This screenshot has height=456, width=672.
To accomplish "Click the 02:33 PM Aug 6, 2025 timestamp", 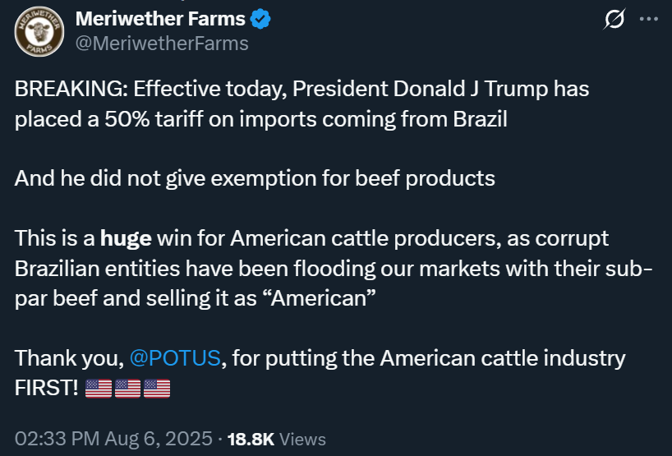I will pyautogui.click(x=113, y=439).
